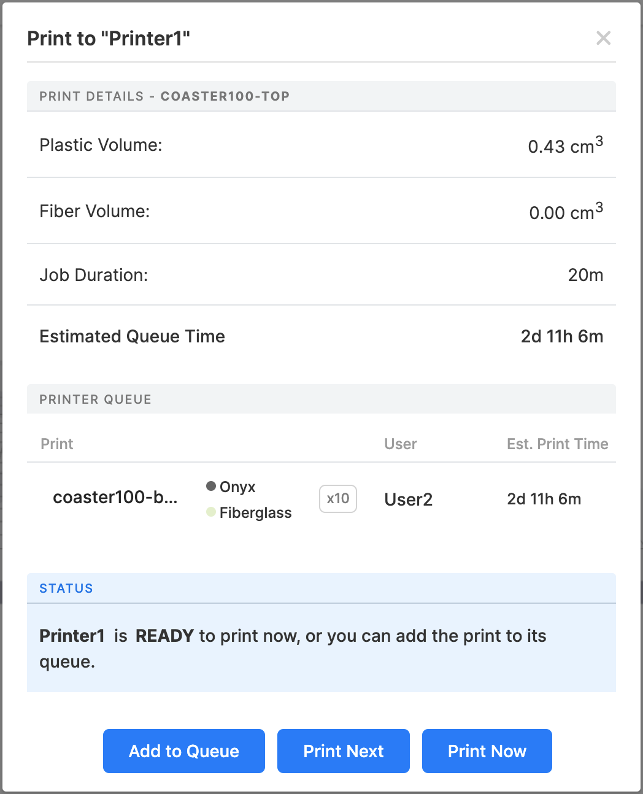Click the Estimated Queue Time value

[x=561, y=336]
